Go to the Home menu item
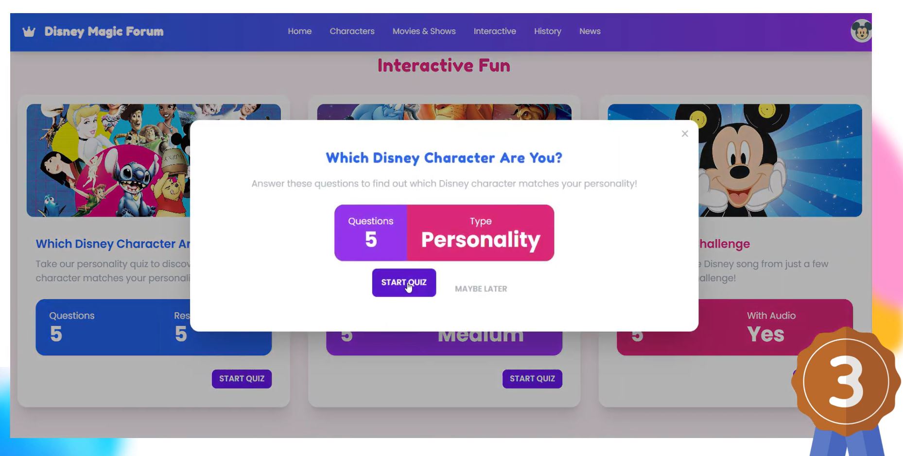The width and height of the screenshot is (903, 456). [299, 32]
